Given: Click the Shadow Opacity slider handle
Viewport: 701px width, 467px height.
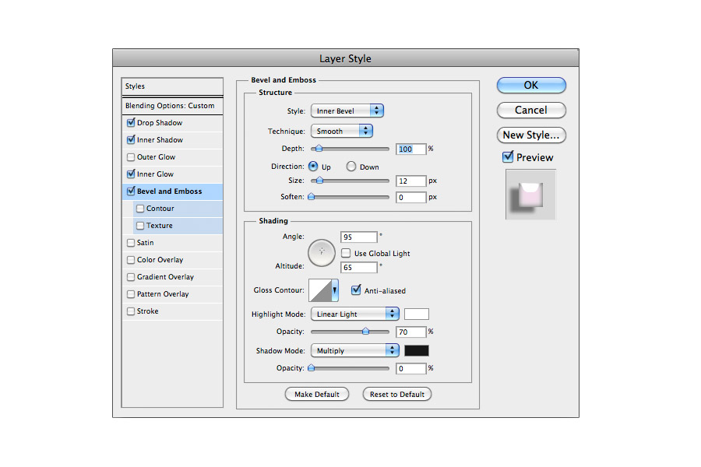Looking at the screenshot, I should [311, 368].
